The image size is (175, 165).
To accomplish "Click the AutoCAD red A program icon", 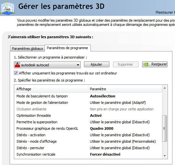I will point(17,65).
